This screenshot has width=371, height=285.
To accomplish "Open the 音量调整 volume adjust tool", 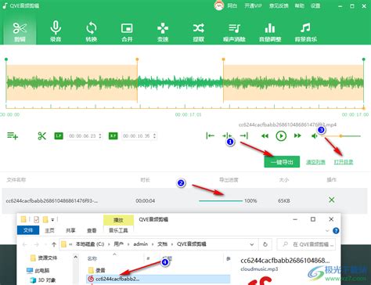I will [270, 31].
